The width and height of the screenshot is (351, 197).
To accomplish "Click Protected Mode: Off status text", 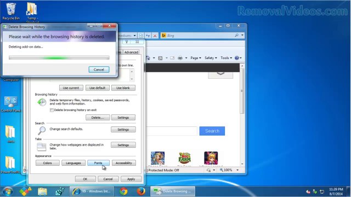I will 164,170.
